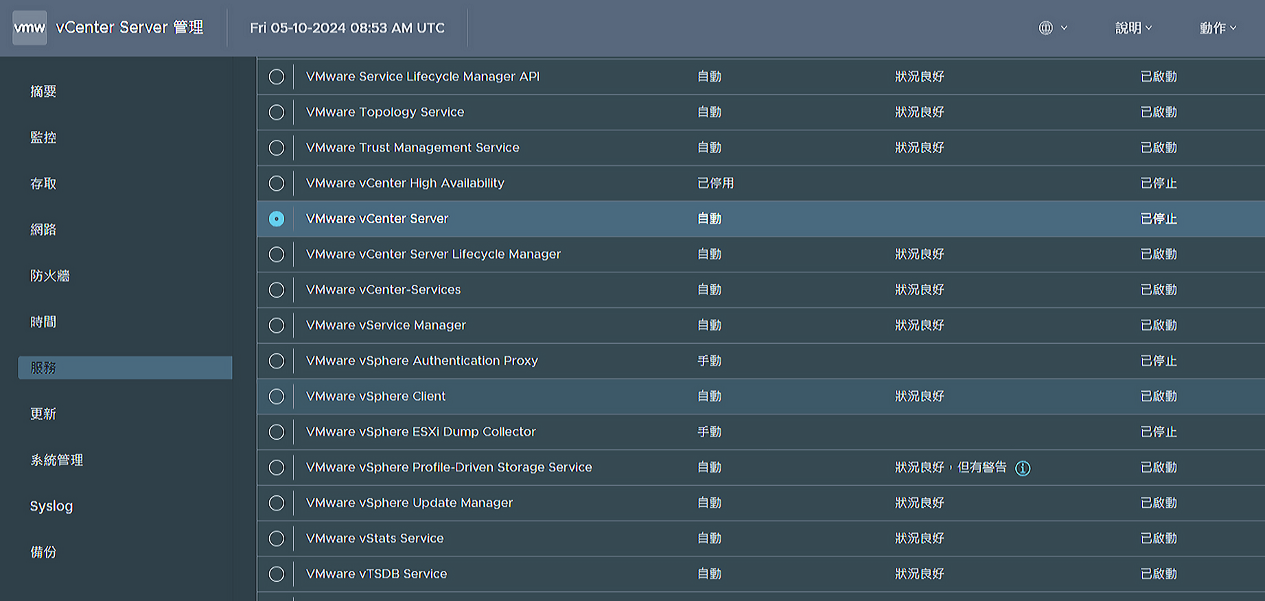Select VMware vService Manager radio button
1265x601 pixels.
tap(277, 325)
